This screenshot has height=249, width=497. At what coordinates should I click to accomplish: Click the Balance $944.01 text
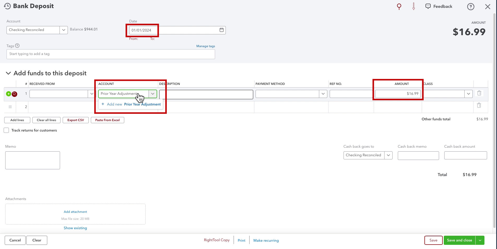pyautogui.click(x=84, y=29)
